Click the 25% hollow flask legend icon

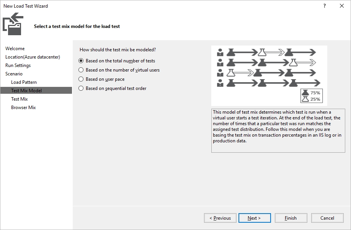(x=305, y=99)
